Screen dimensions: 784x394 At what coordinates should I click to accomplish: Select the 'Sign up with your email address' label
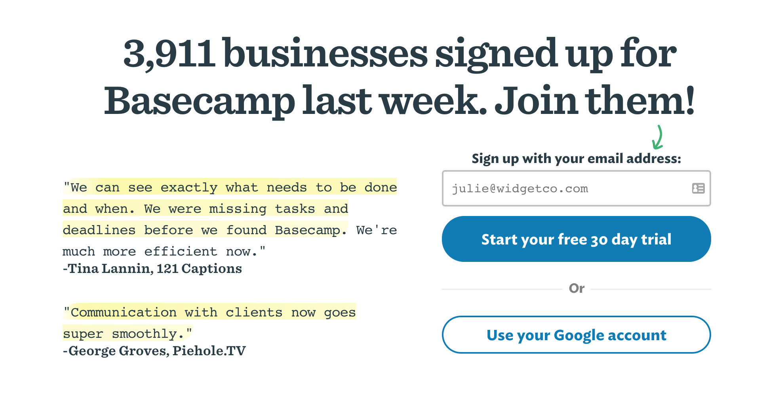[x=576, y=159]
